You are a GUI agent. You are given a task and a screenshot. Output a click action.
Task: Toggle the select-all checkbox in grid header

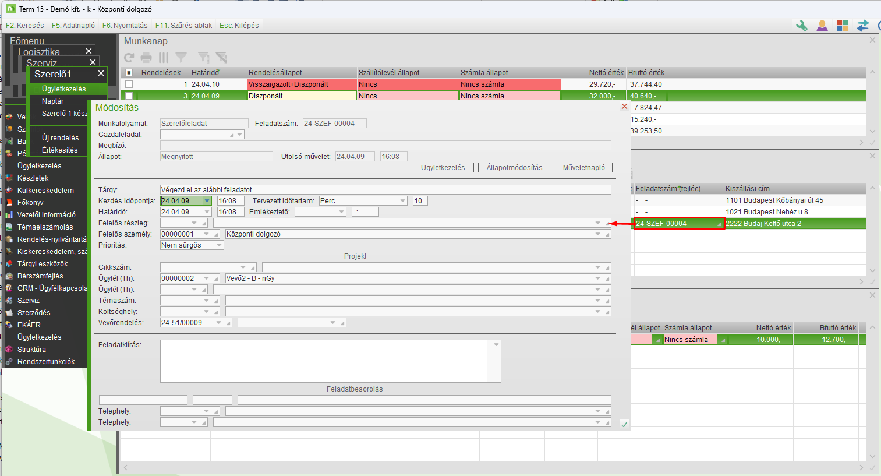click(129, 73)
